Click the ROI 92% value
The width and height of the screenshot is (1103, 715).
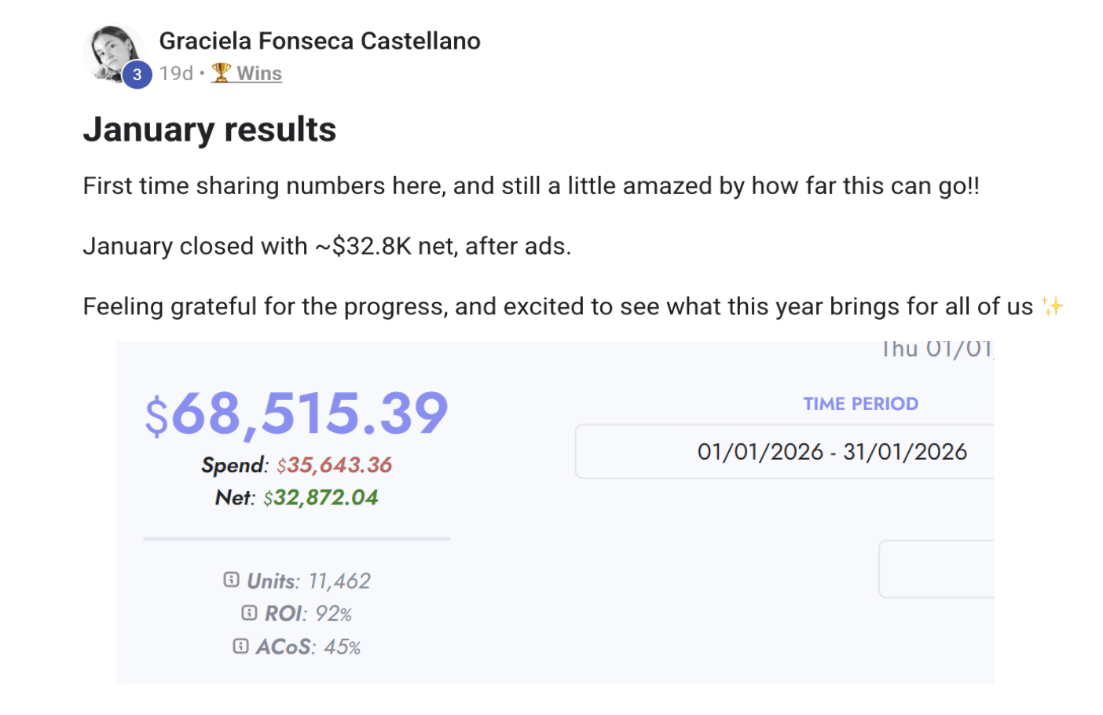[x=333, y=614]
